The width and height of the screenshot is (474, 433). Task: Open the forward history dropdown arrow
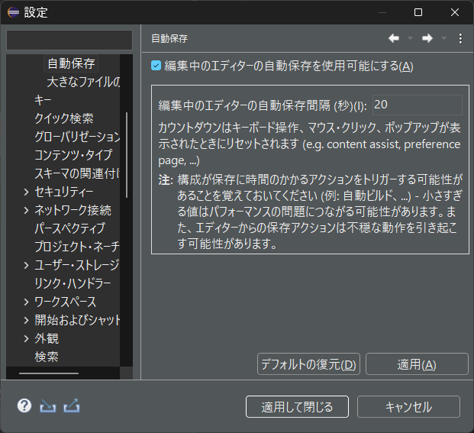pyautogui.click(x=443, y=38)
